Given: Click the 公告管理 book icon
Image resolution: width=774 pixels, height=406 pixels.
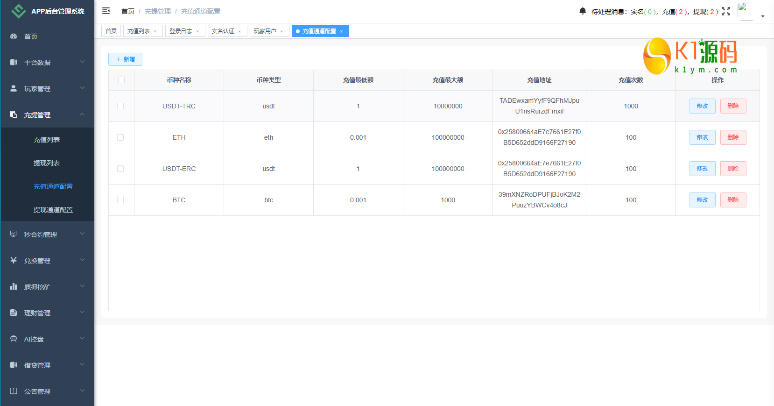Looking at the screenshot, I should (x=14, y=391).
